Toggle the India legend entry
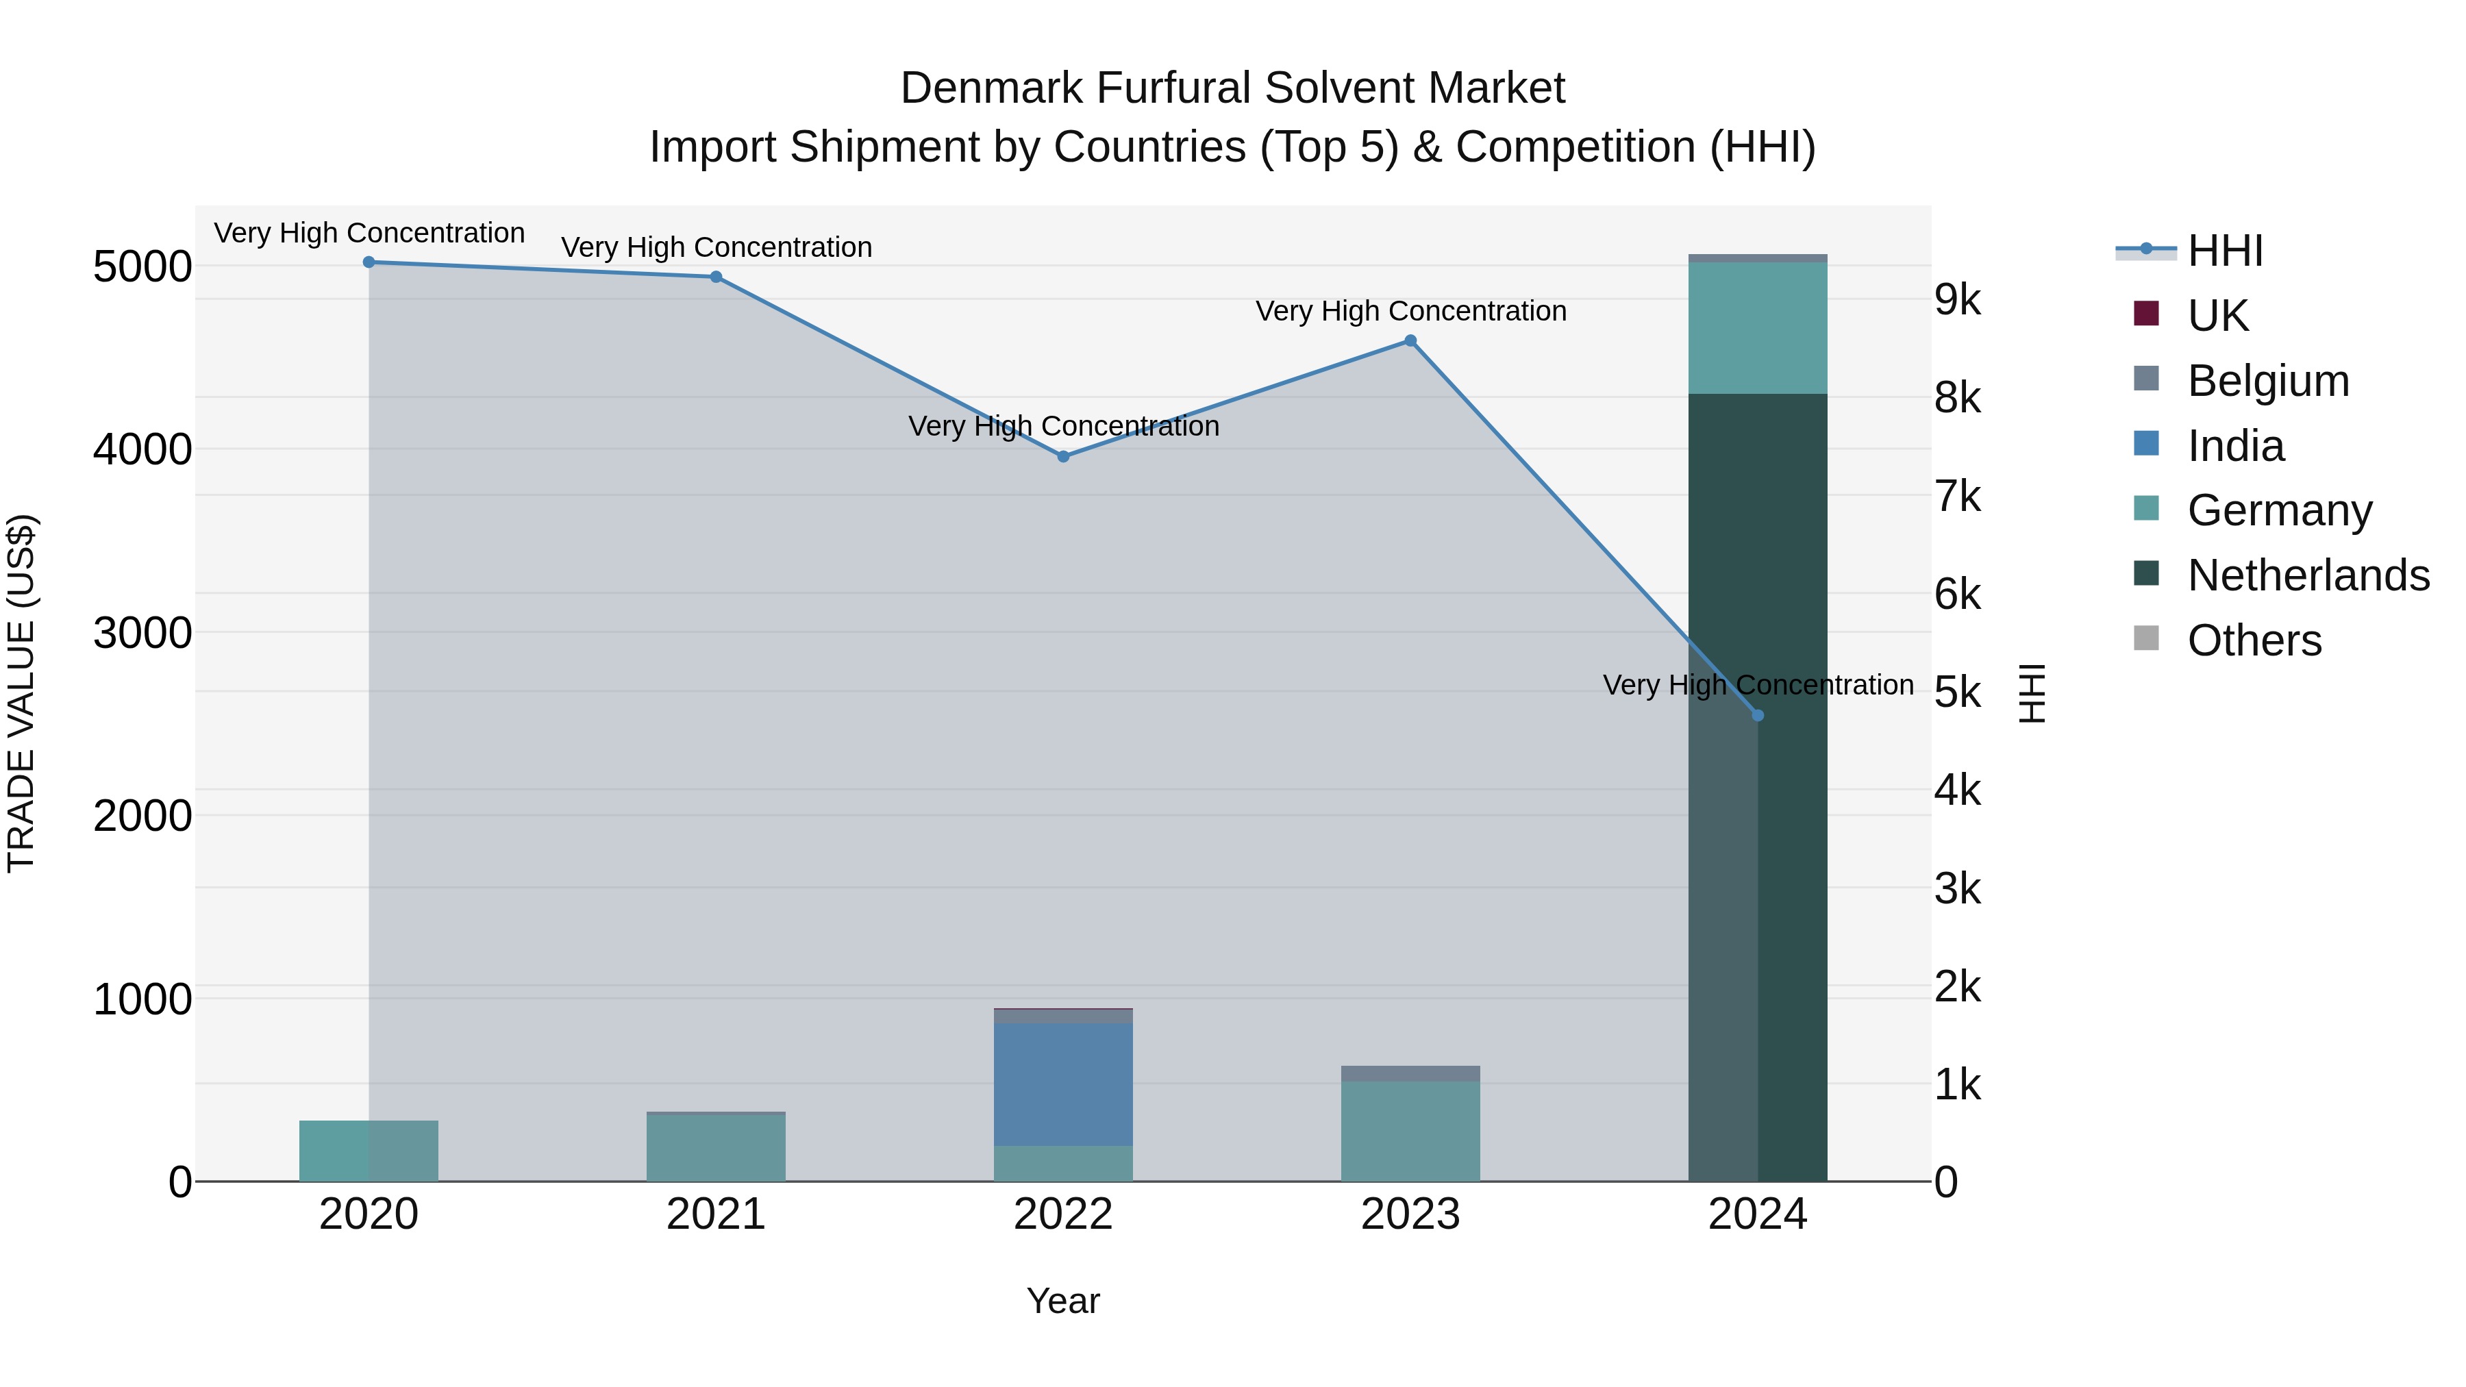This screenshot has width=2466, height=1387. coord(2208,446)
